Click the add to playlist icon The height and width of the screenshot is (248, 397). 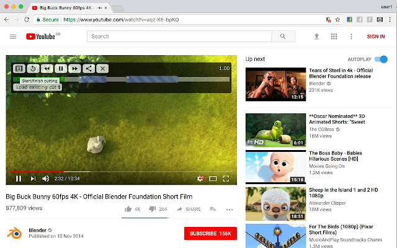213,209
